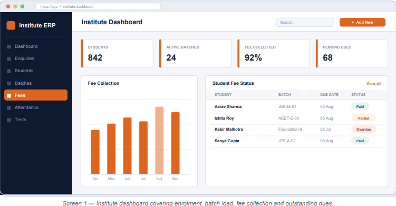Select the highlighted Fees menu item
The image size is (396, 206).
(x=36, y=95)
